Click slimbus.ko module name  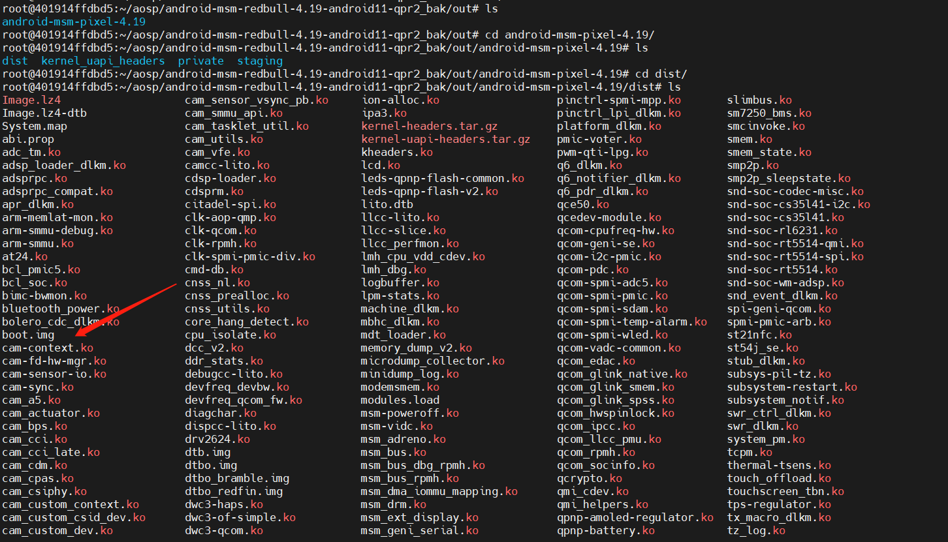coord(759,100)
